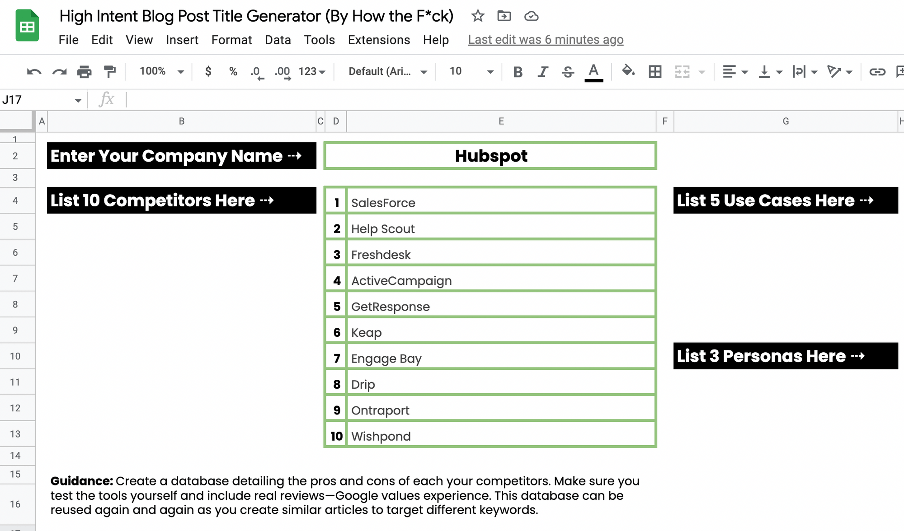Select column E header

(x=501, y=121)
